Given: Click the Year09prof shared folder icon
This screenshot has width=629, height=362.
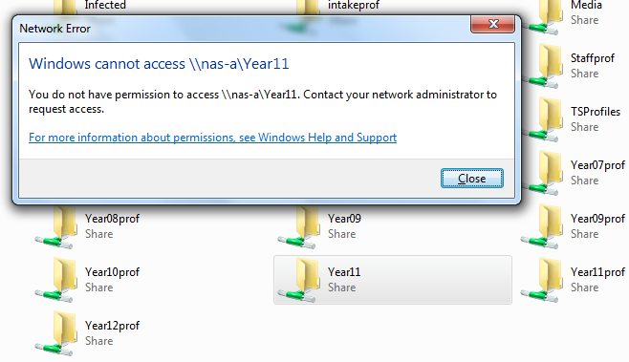Looking at the screenshot, I should coord(542,226).
